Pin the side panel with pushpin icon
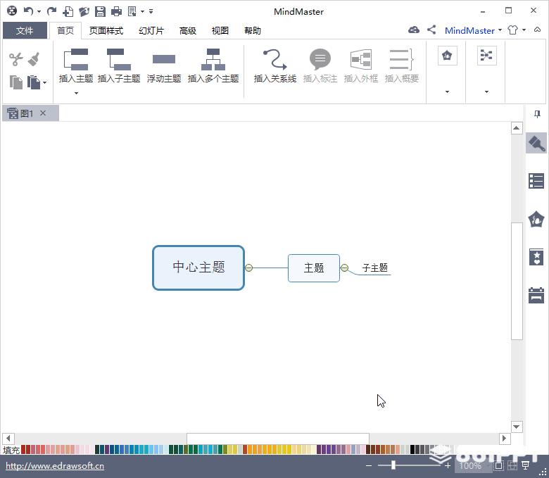This screenshot has width=549, height=478. [x=538, y=114]
